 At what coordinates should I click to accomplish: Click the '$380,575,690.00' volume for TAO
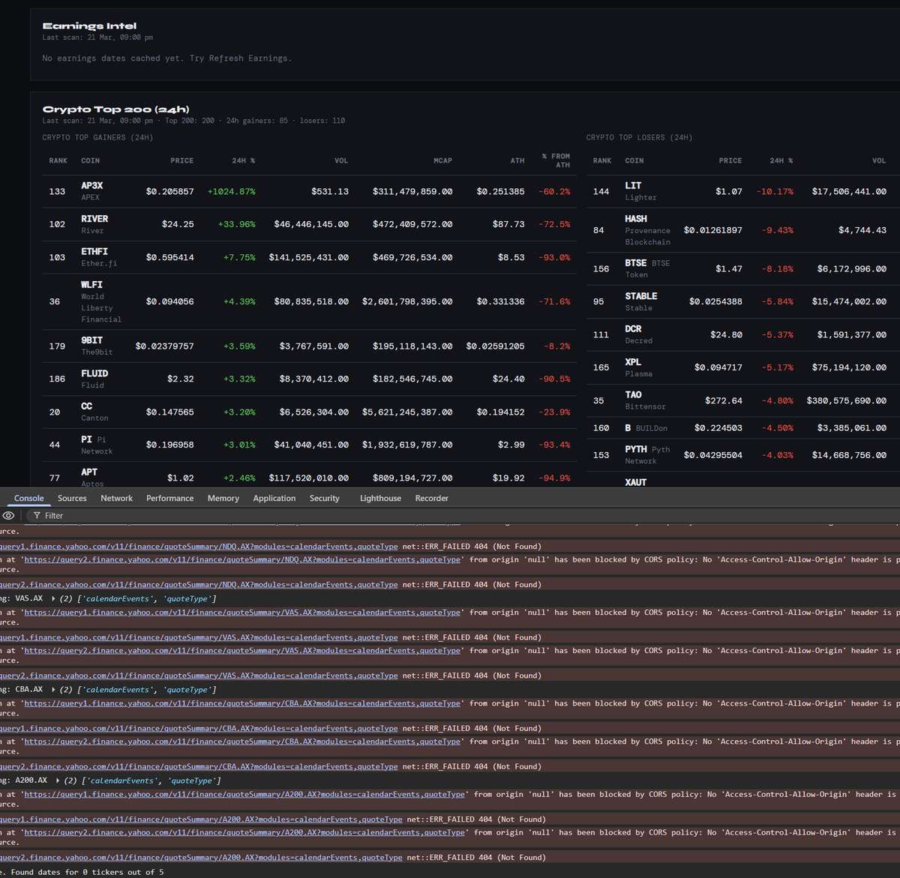[846, 400]
